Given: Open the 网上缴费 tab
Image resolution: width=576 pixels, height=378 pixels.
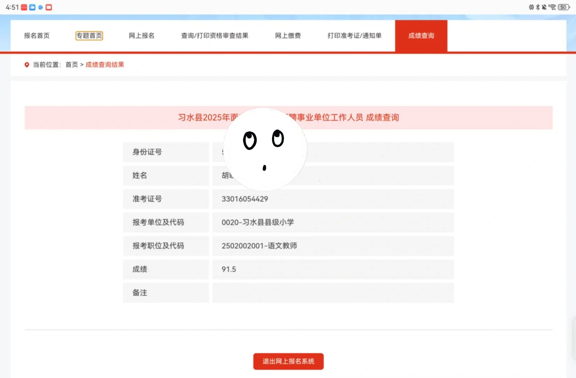Looking at the screenshot, I should click(x=287, y=35).
